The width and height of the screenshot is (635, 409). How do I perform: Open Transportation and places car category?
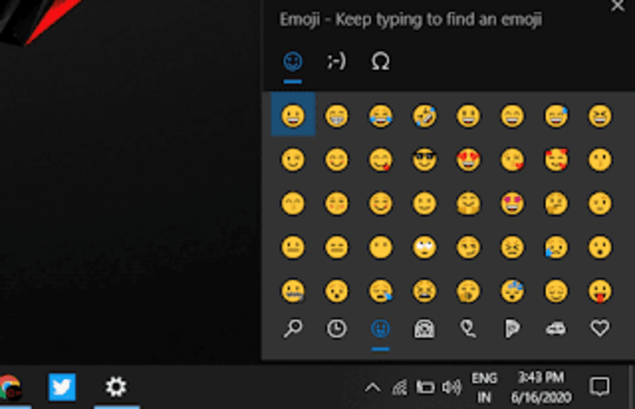point(556,329)
